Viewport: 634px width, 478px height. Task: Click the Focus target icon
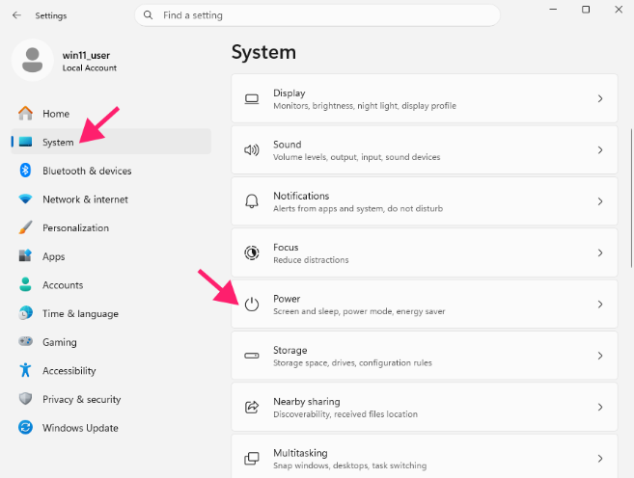[x=252, y=252]
